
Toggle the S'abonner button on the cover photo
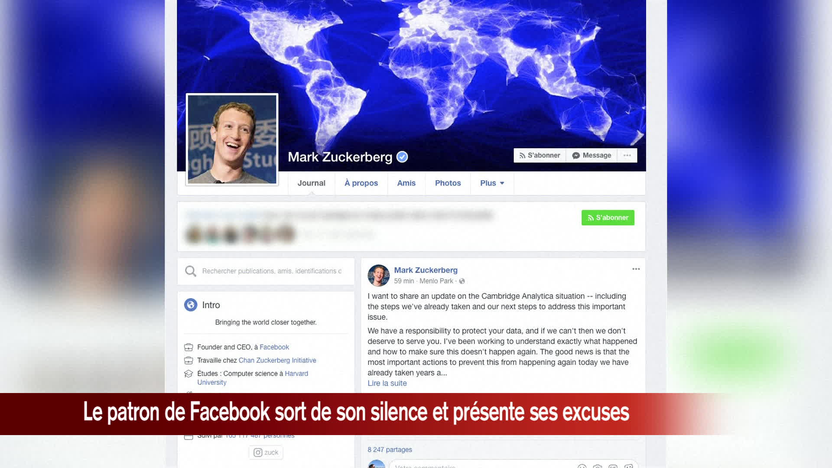539,155
